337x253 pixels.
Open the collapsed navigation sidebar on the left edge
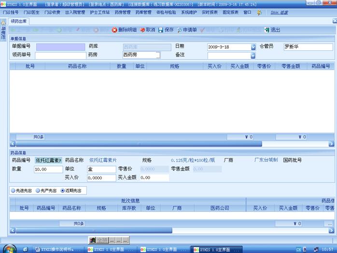point(3,30)
